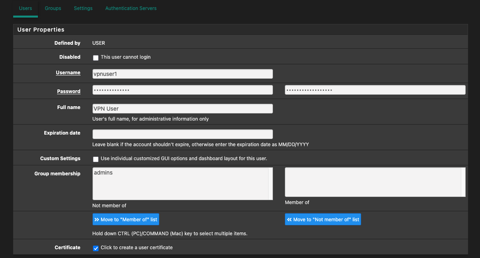Click the Password label link
Image resolution: width=480 pixels, height=258 pixels.
click(69, 91)
